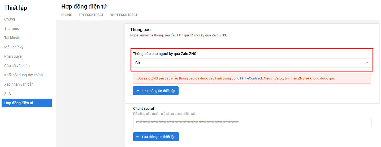Click the double-check icon on upper save button
The image size is (381, 147).
(137, 91)
